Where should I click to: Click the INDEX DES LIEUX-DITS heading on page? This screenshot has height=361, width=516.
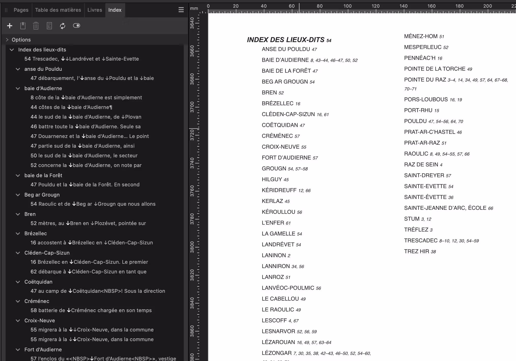pos(285,40)
